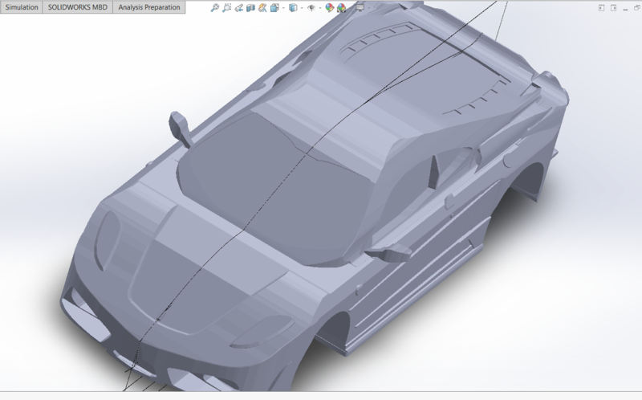Switch to the Simulation tab
Viewport: 642px width, 400px height.
(x=22, y=7)
